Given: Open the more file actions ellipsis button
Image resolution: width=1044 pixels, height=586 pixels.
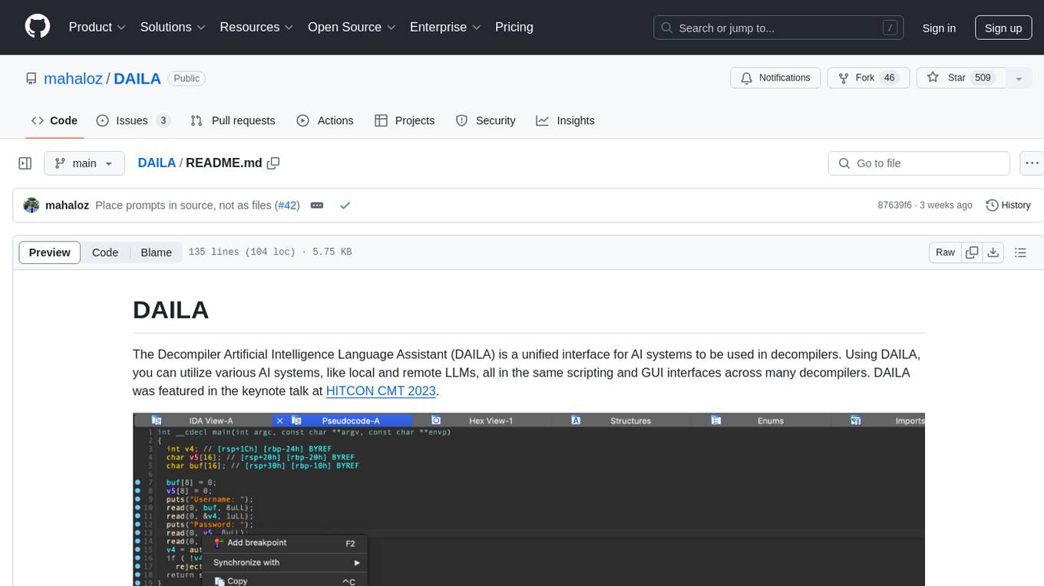Looking at the screenshot, I should pyautogui.click(x=1032, y=163).
